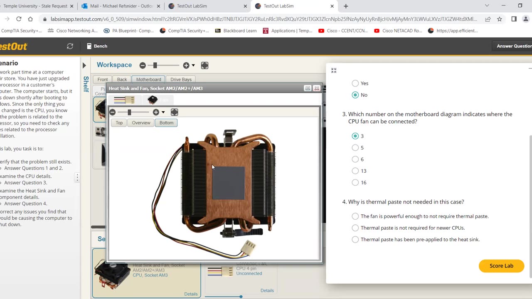Open the Front workspace tab
Image resolution: width=532 pixels, height=299 pixels.
tap(103, 79)
